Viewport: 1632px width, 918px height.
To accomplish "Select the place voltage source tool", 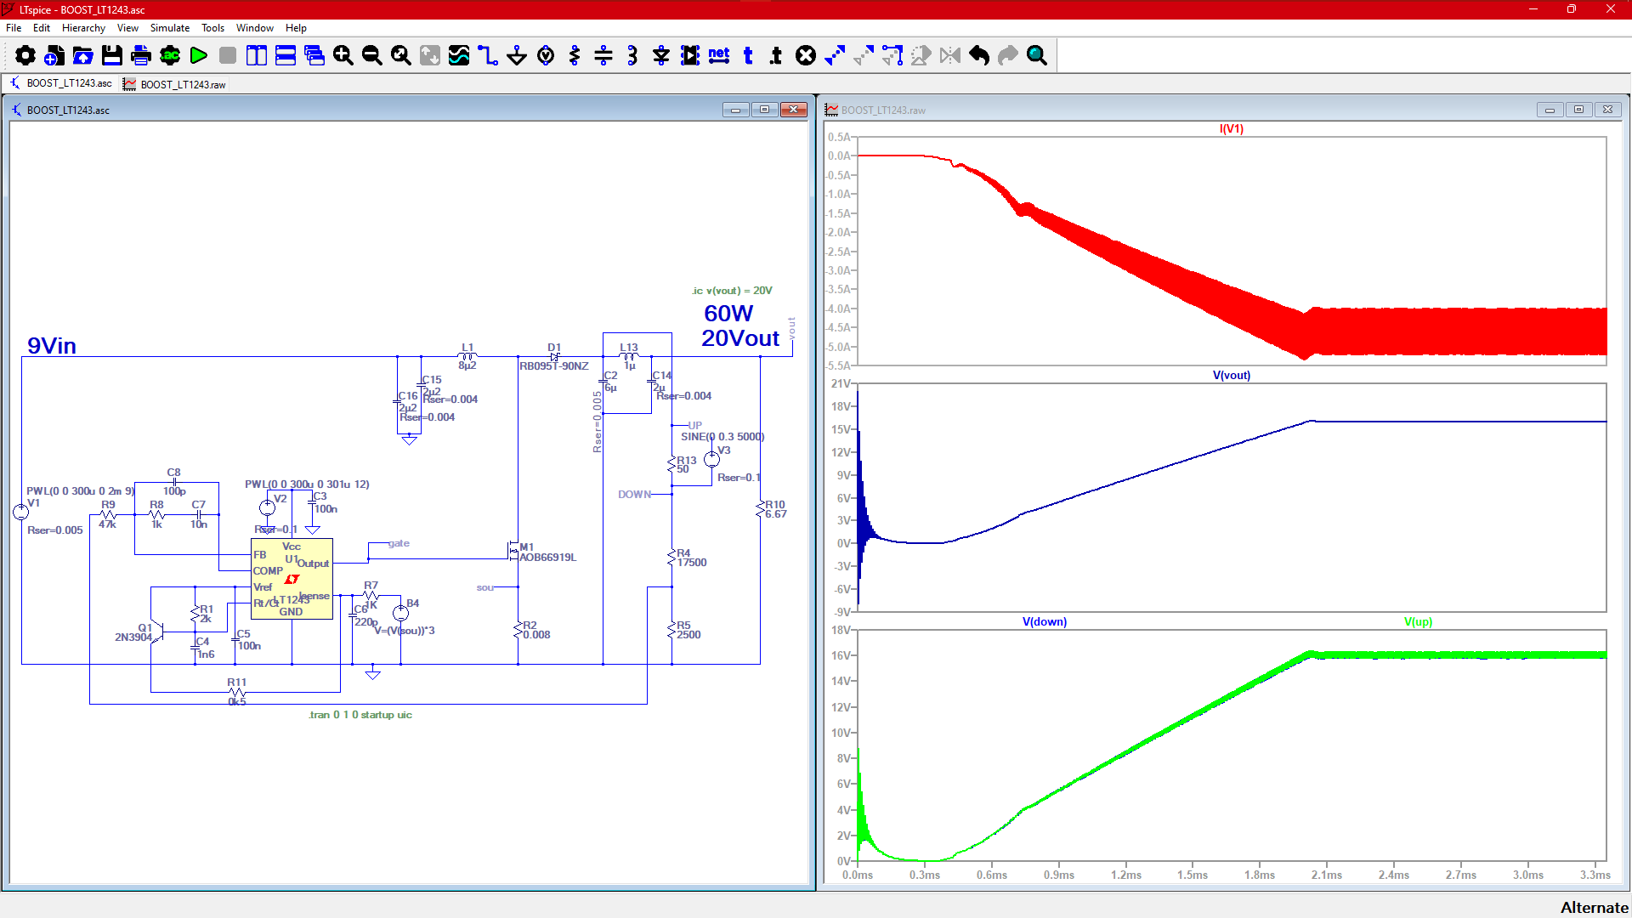I will pos(546,56).
